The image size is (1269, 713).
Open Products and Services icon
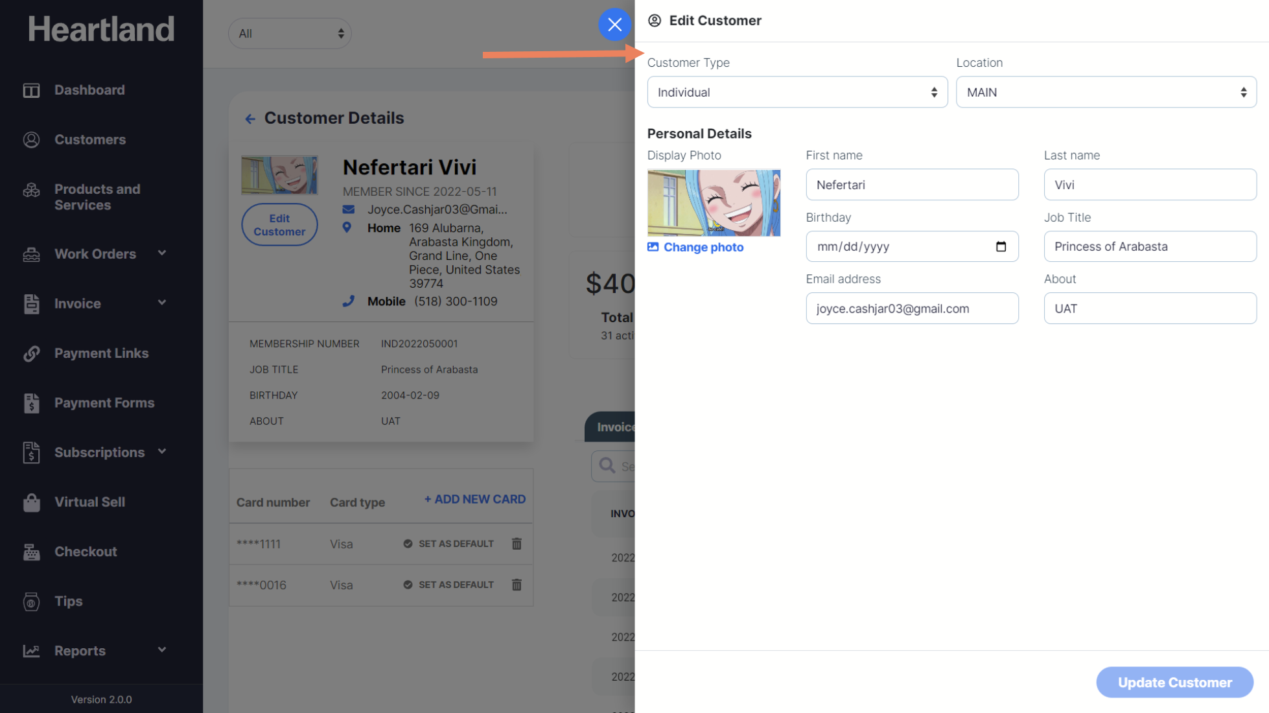pos(31,190)
